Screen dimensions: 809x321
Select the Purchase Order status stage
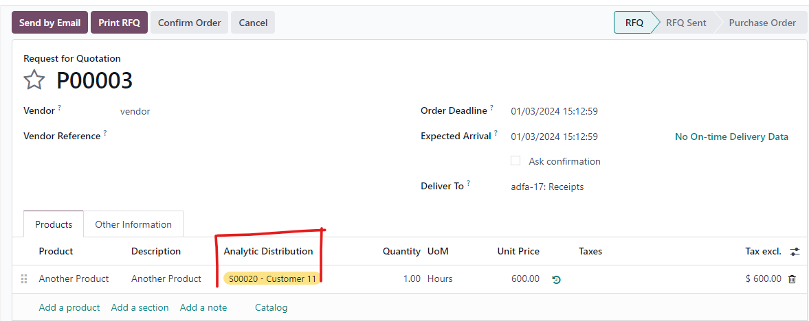[762, 23]
